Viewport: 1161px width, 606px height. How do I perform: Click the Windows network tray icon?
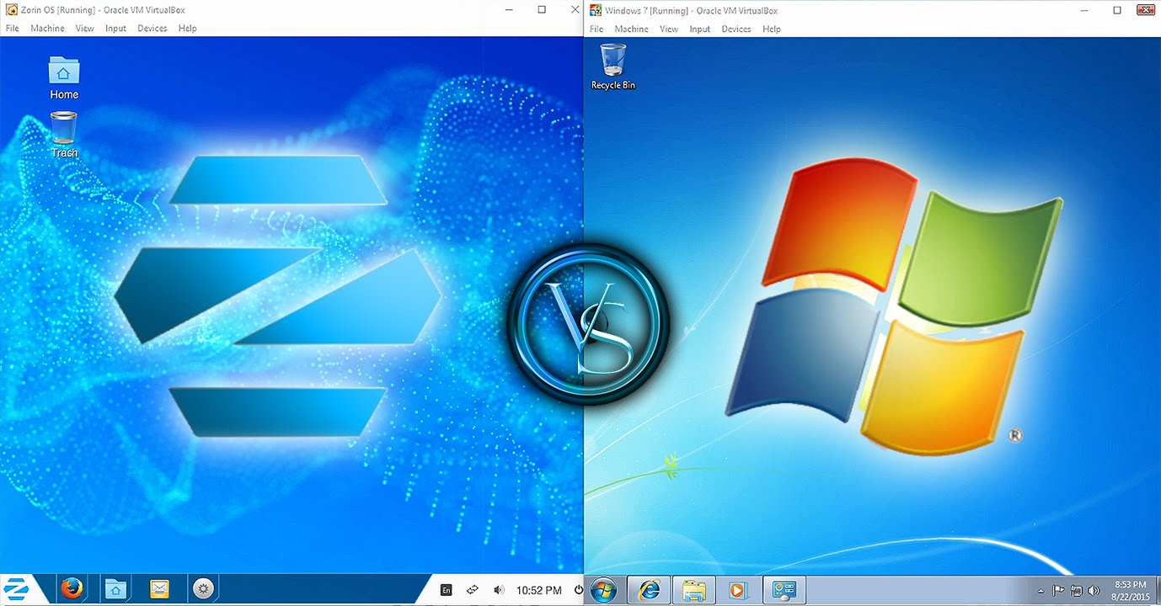point(1077,591)
